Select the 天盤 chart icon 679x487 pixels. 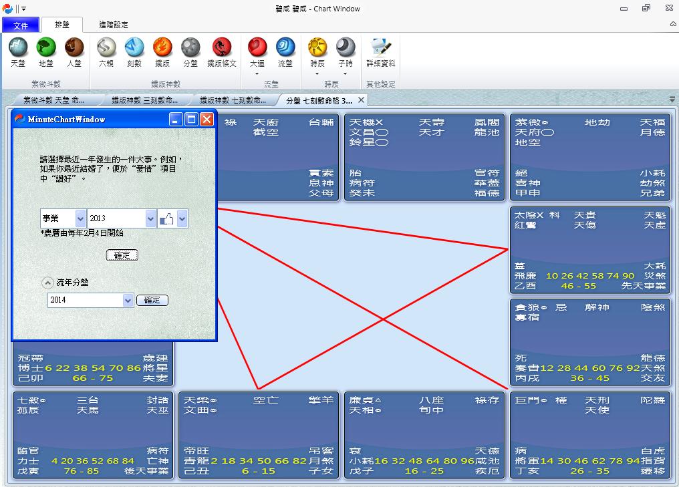click(x=18, y=48)
